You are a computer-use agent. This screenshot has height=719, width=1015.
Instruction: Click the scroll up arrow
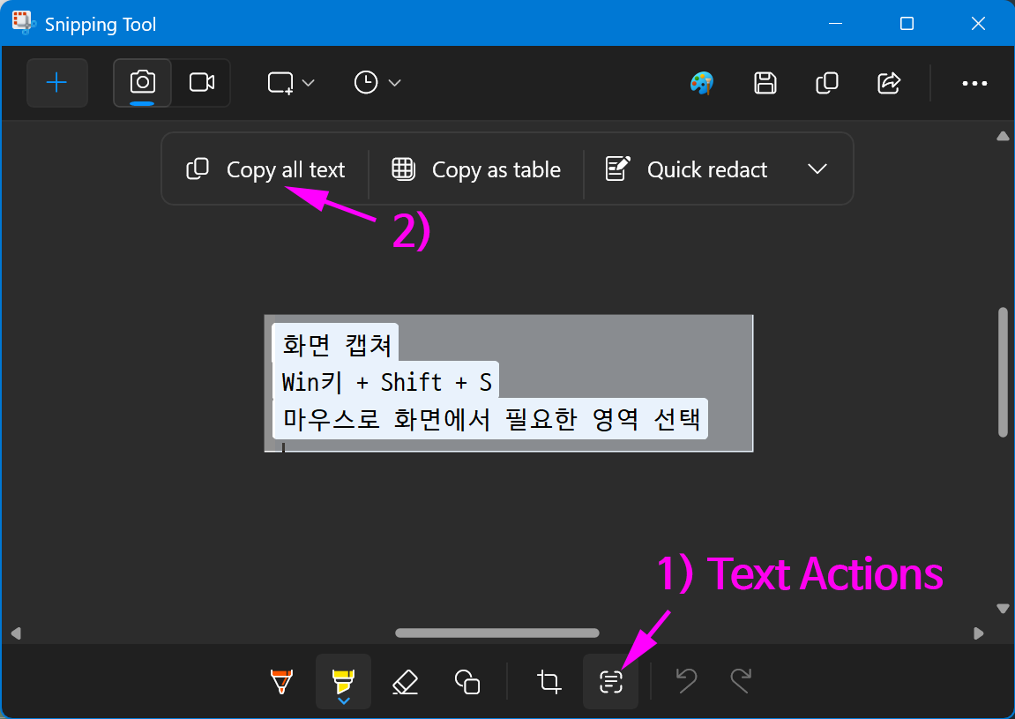point(1003,136)
